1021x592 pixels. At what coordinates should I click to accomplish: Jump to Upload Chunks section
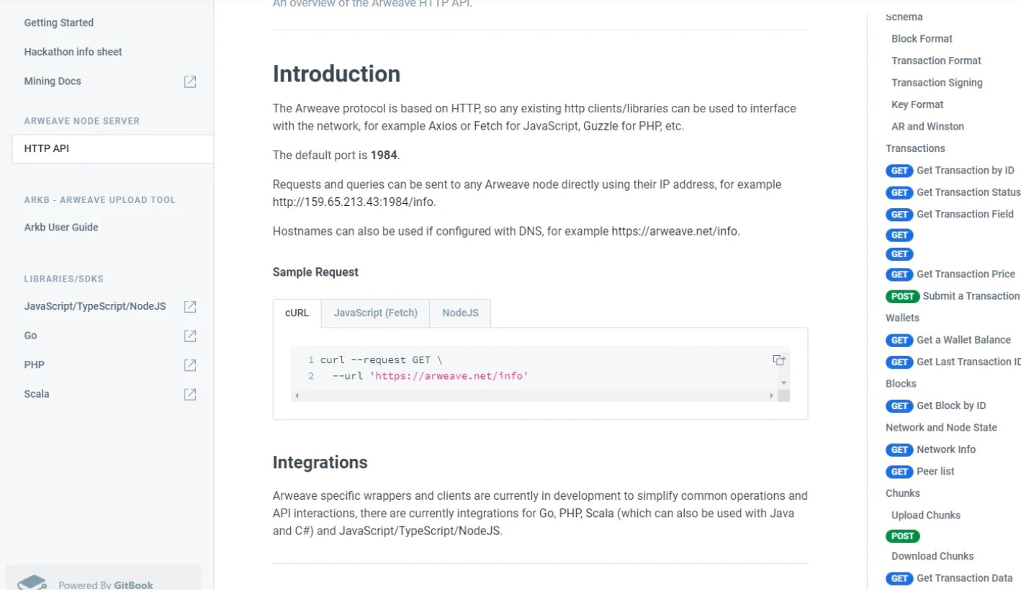pos(926,516)
